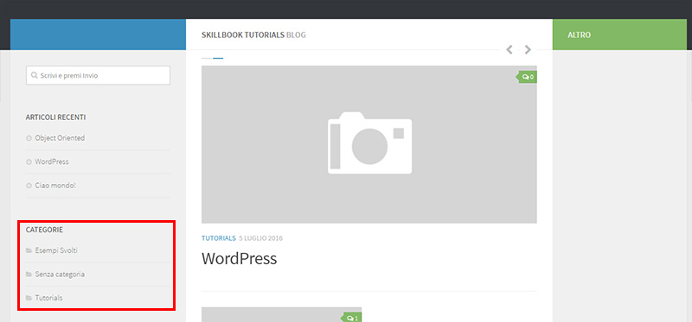This screenshot has height=322, width=692.
Task: Open the recent article "Object Oriented"
Action: (x=60, y=138)
